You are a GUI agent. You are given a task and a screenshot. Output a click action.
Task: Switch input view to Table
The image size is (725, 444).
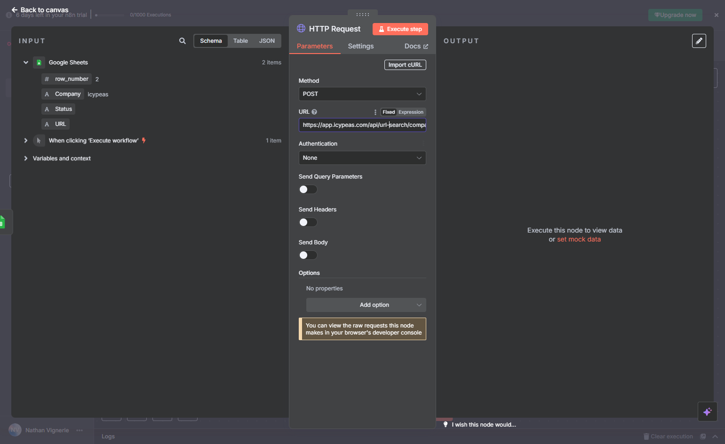pyautogui.click(x=240, y=41)
